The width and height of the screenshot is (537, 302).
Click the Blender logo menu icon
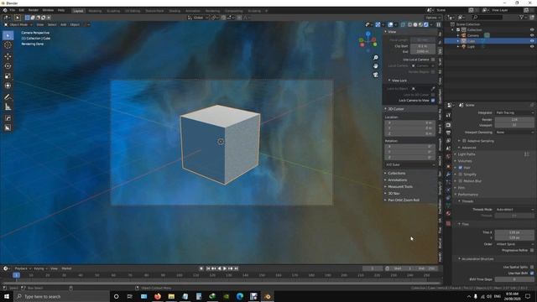pyautogui.click(x=5, y=10)
